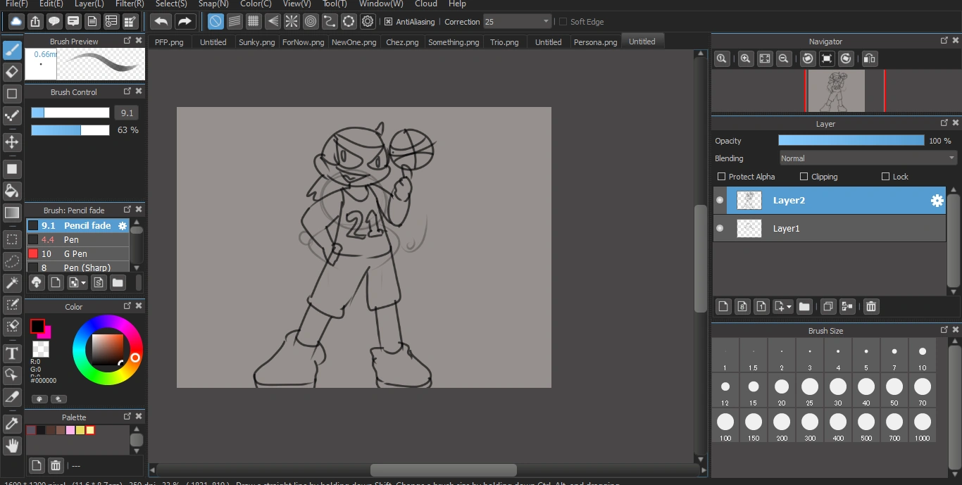962x485 pixels.
Task: Select the Gradient tool
Action: coord(12,213)
